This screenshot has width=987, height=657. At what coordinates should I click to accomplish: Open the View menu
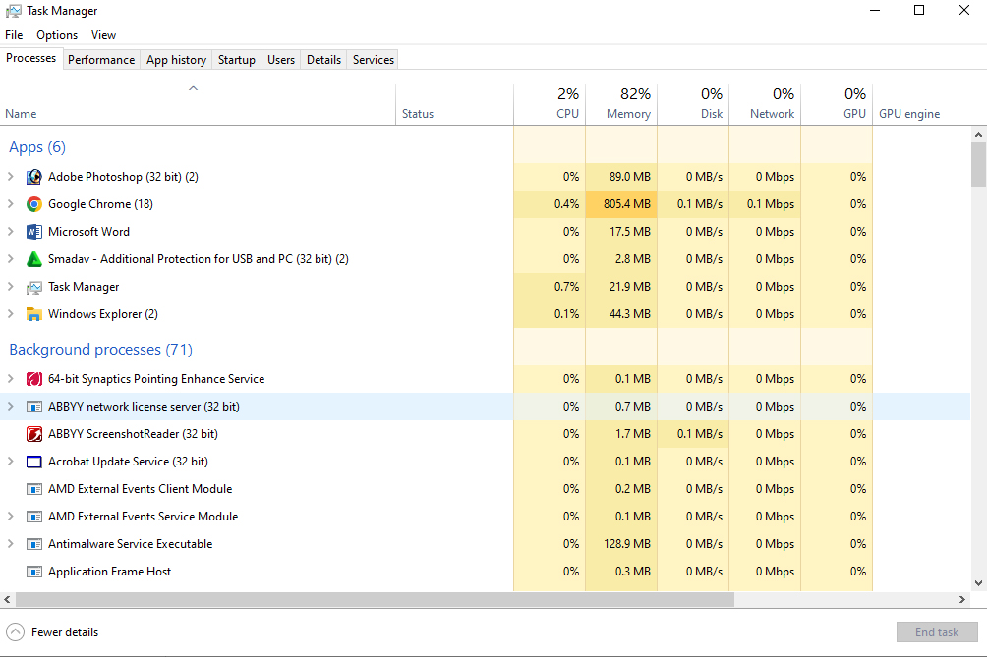[x=103, y=35]
